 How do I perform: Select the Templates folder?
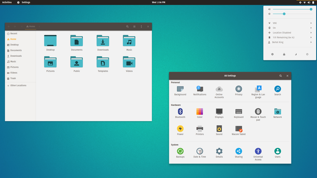pyautogui.click(x=103, y=64)
